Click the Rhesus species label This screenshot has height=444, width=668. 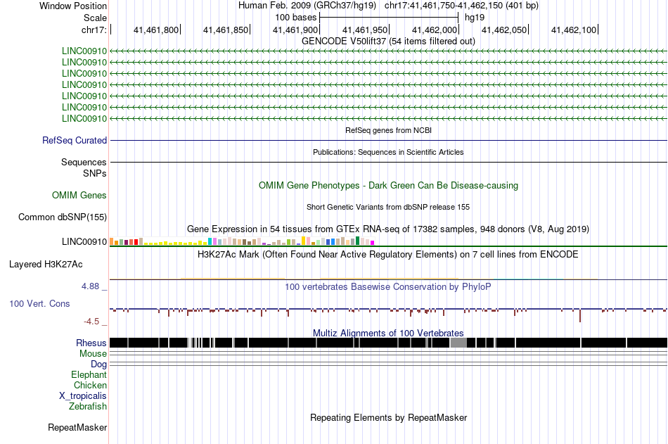point(91,343)
